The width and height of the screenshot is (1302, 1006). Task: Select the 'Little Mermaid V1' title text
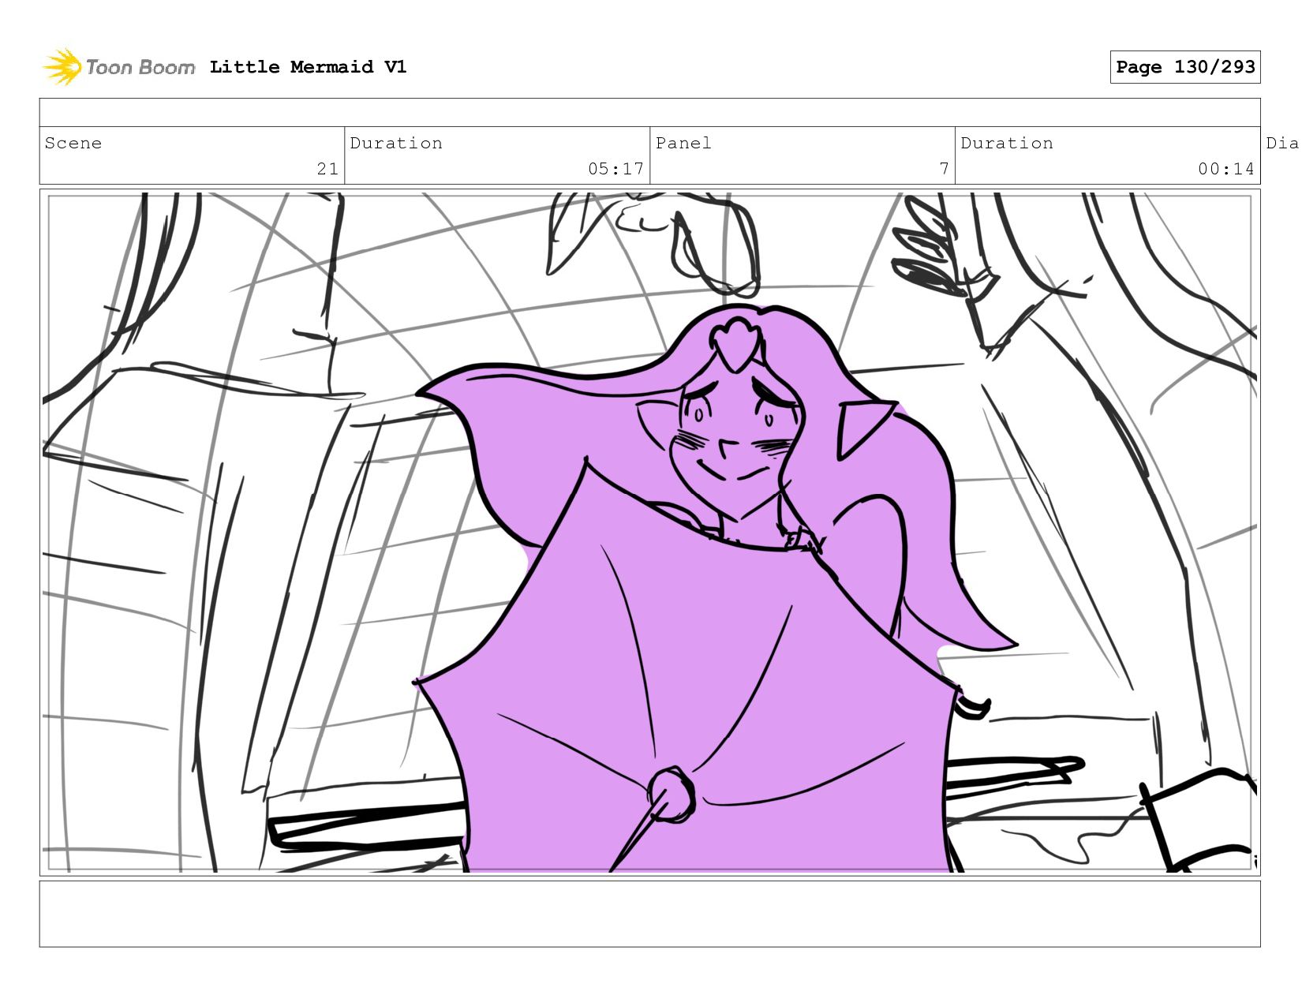coord(308,67)
